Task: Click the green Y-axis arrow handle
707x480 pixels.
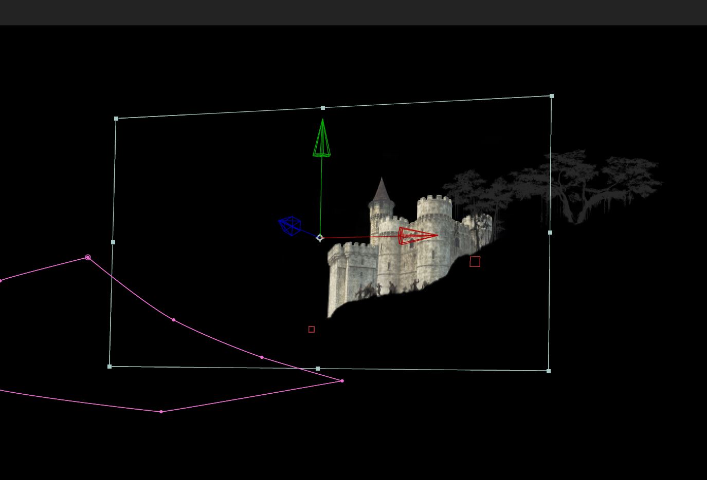Action: tap(322, 140)
